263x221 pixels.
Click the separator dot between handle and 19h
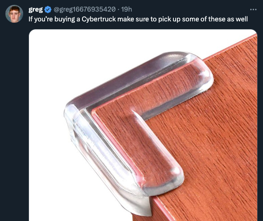[x=119, y=10]
